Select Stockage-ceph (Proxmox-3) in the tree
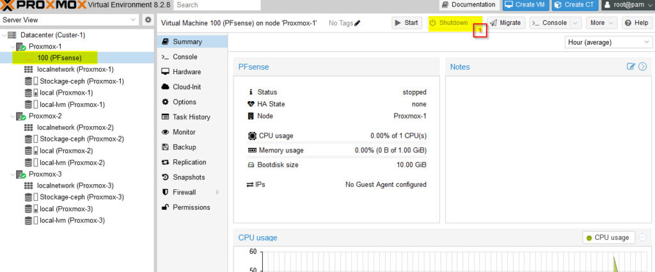The height and width of the screenshot is (272, 655). (77, 197)
